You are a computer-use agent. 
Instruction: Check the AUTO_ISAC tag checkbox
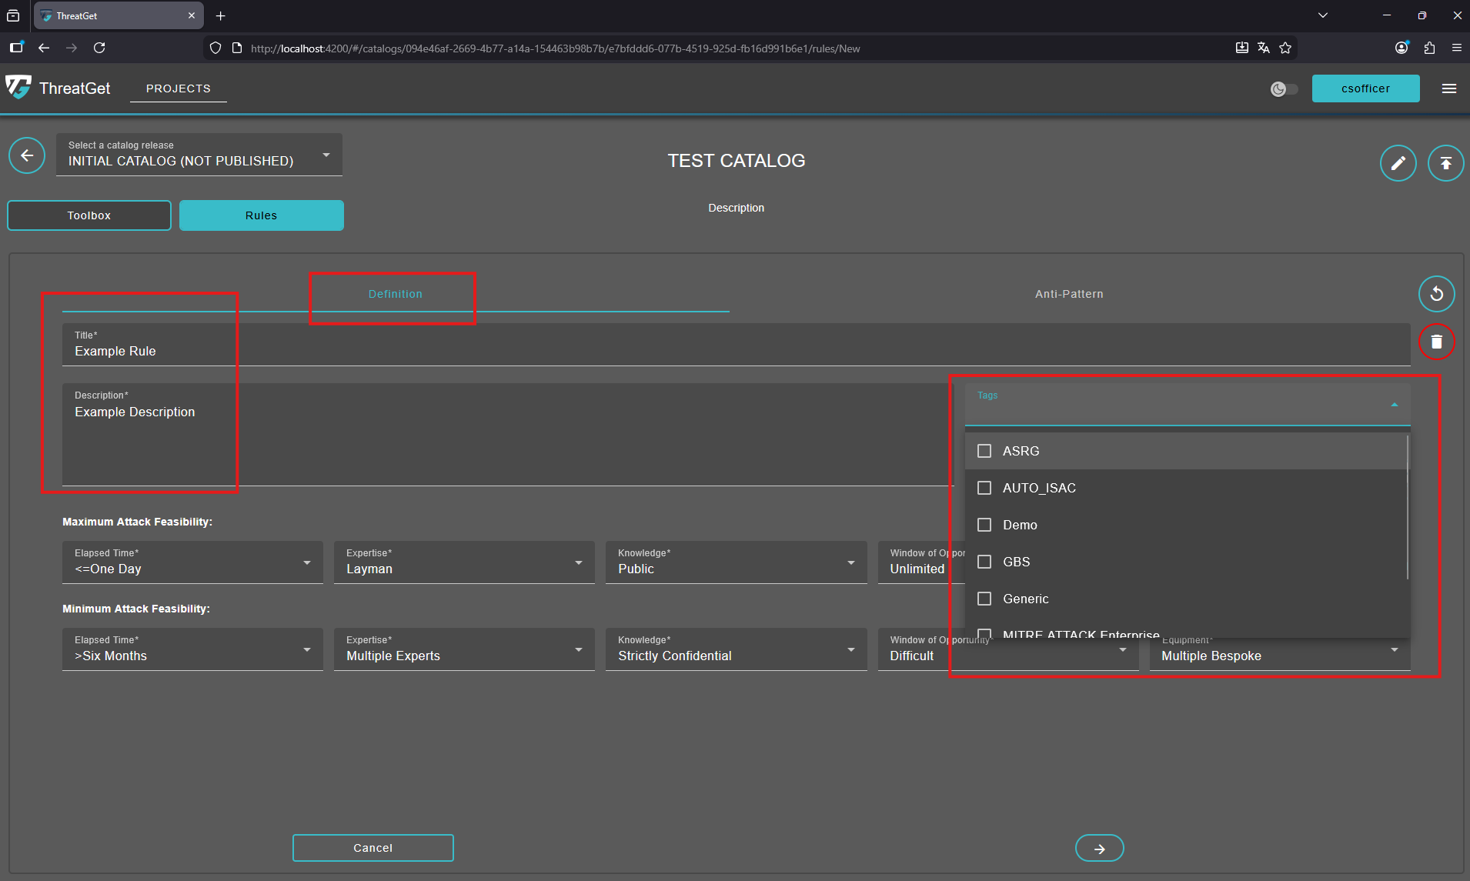pyautogui.click(x=984, y=488)
